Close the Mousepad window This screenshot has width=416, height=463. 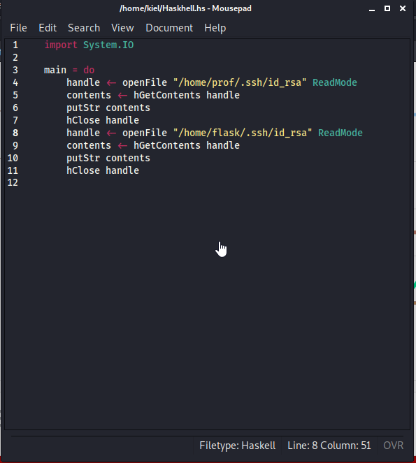point(403,8)
